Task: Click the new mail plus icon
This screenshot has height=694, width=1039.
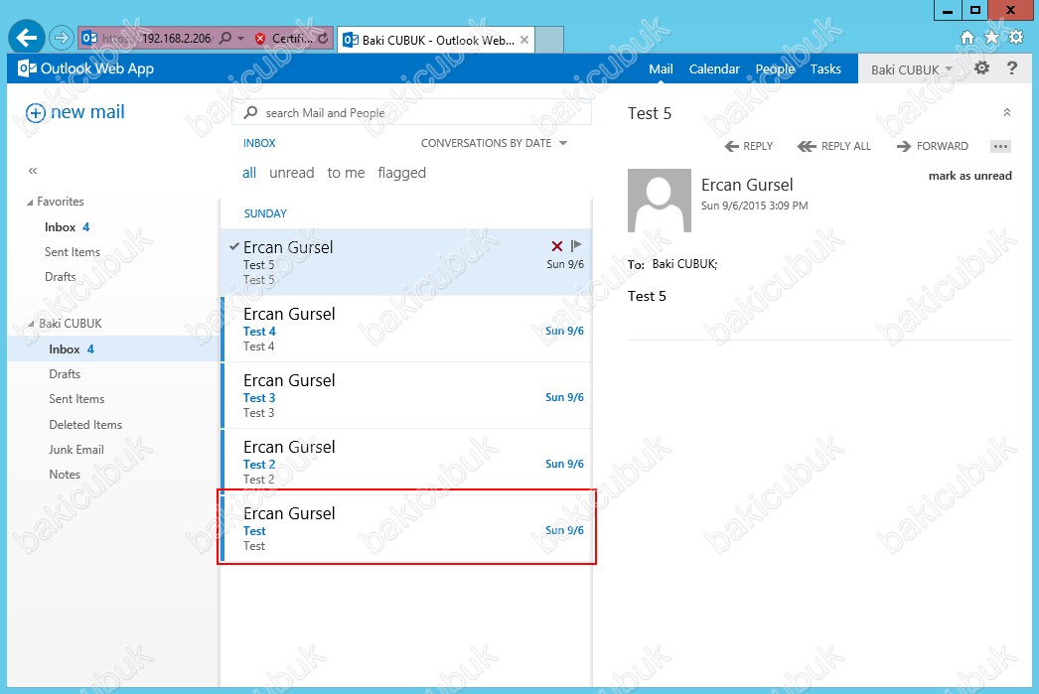Action: (35, 112)
